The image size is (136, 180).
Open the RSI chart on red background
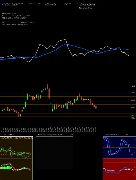click(119, 169)
